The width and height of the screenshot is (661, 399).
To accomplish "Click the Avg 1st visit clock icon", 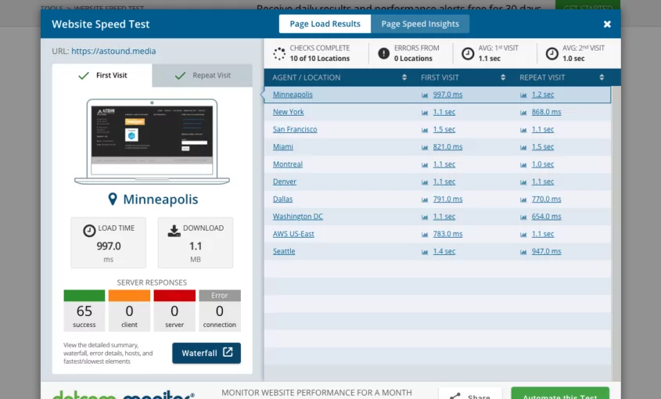I will [468, 53].
